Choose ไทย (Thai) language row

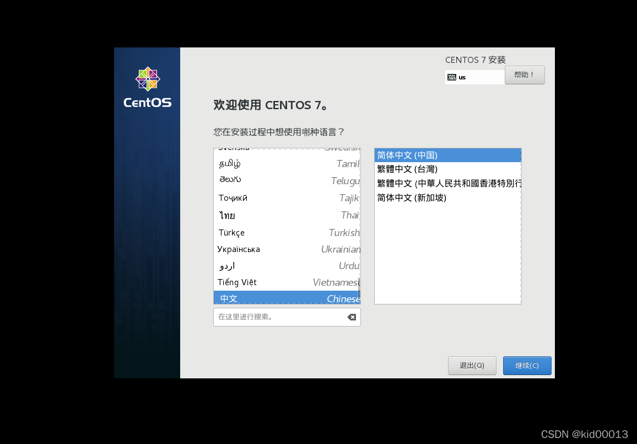287,215
